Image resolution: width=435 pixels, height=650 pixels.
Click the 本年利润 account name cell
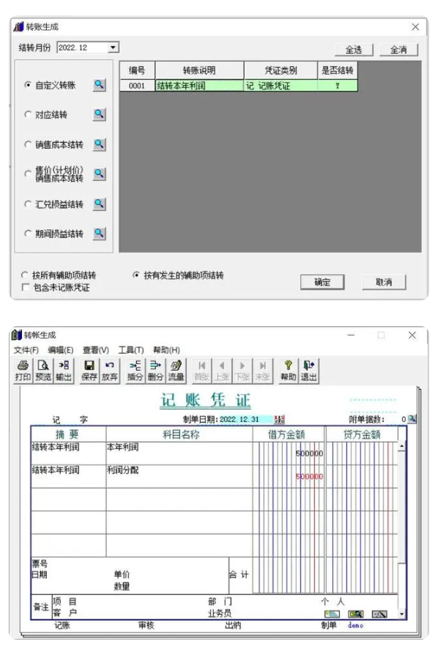click(179, 453)
